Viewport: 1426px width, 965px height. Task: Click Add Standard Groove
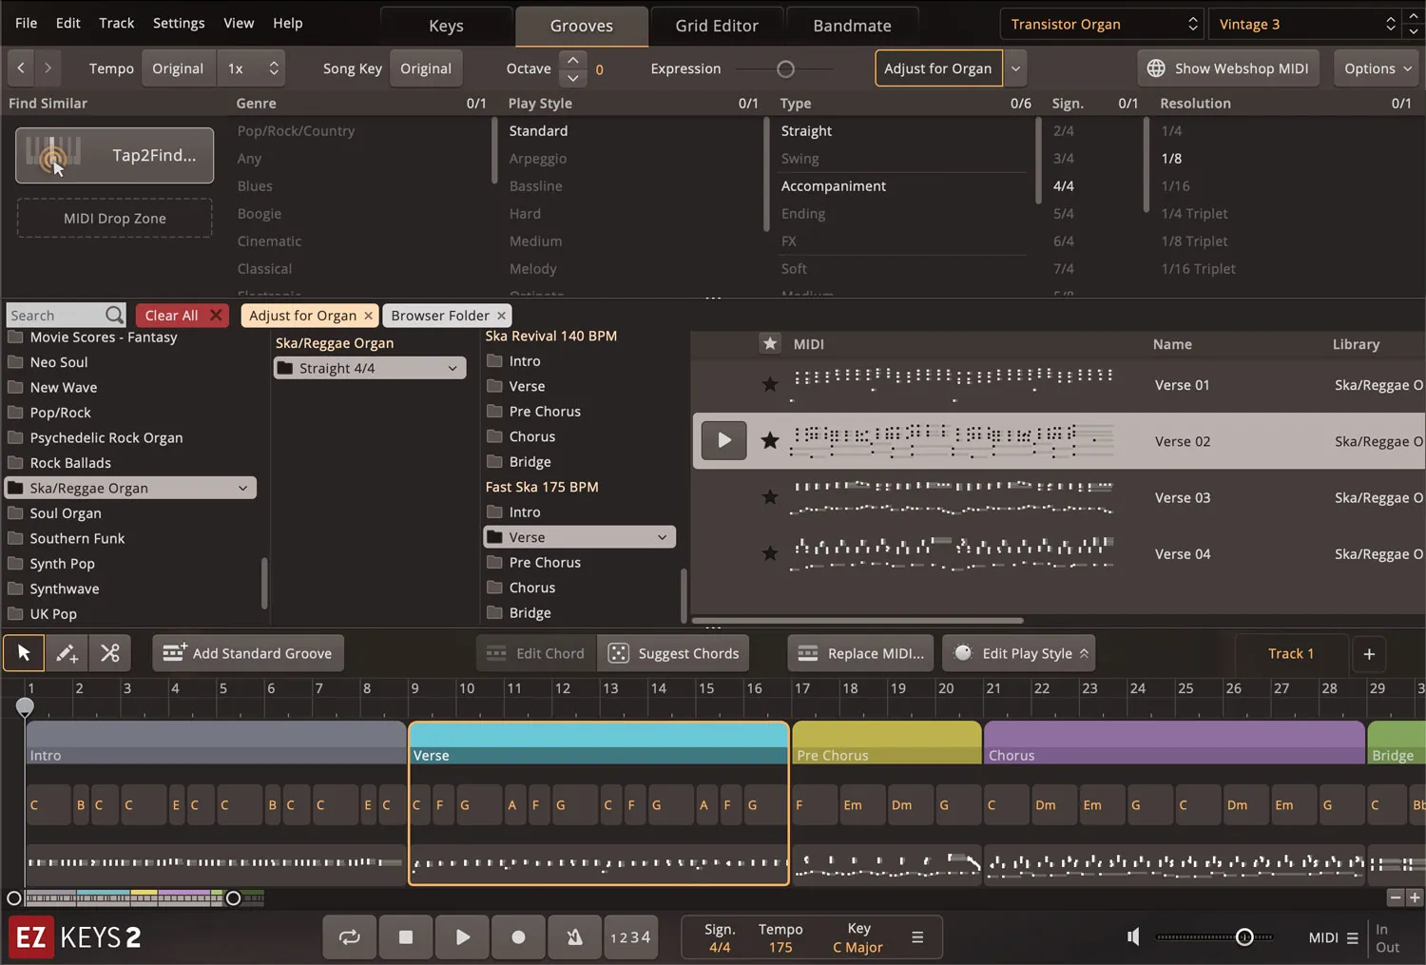click(x=248, y=653)
